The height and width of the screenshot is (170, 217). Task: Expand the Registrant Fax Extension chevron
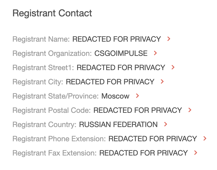195,153
